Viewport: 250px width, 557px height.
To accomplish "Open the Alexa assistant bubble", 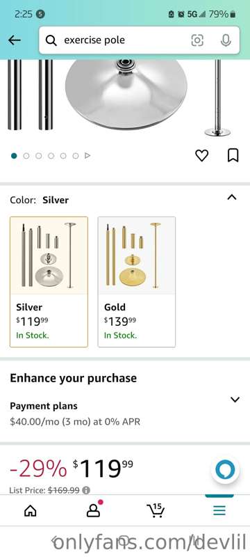I will 225,469.
